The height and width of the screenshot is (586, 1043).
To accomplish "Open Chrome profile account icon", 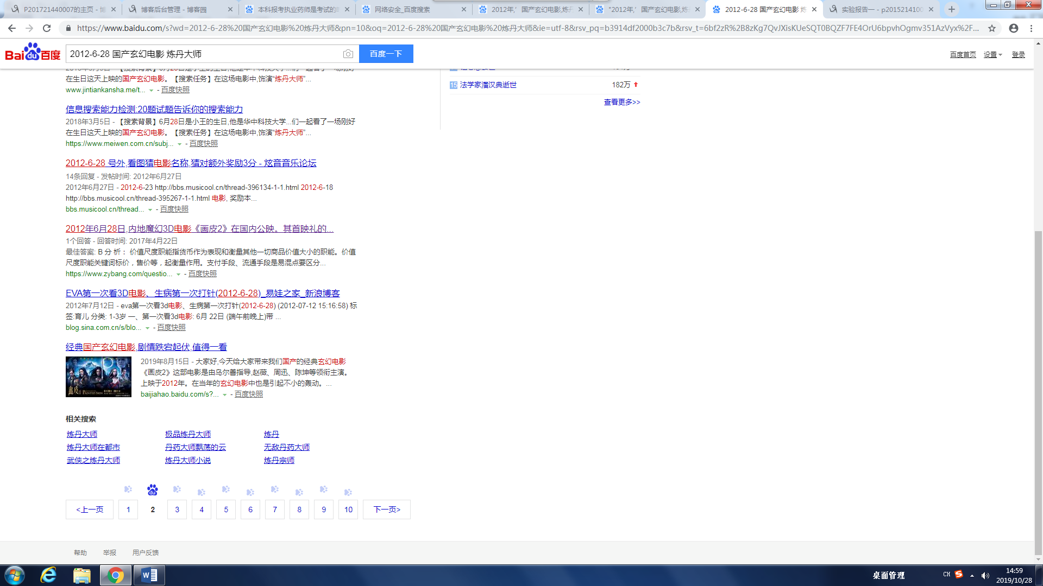I will tap(1014, 28).
